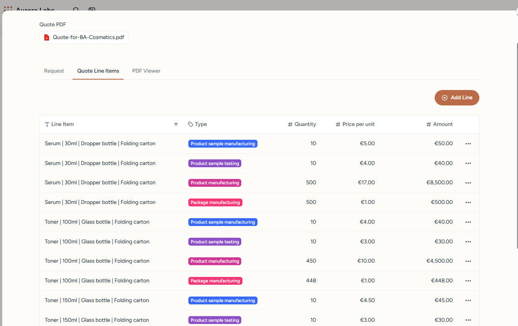This screenshot has height=326, width=518.
Task: Click the hash icon beside Amount header
Action: click(x=428, y=124)
